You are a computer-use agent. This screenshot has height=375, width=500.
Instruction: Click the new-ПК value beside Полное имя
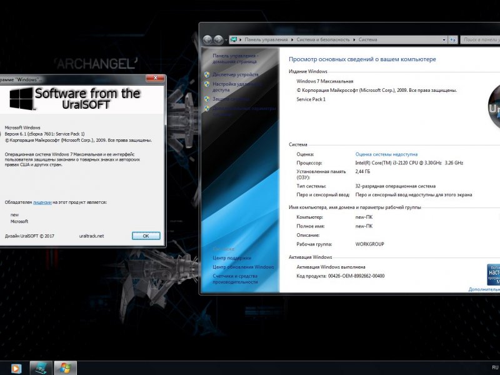coord(364,226)
